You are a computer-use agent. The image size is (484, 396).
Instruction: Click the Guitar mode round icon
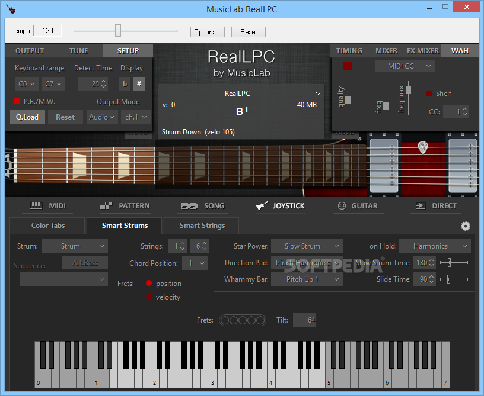(342, 206)
